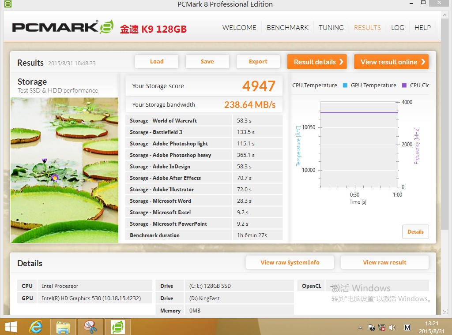Select the Storage - Microsoft Excel row
This screenshot has width=452, height=335.
tap(204, 212)
